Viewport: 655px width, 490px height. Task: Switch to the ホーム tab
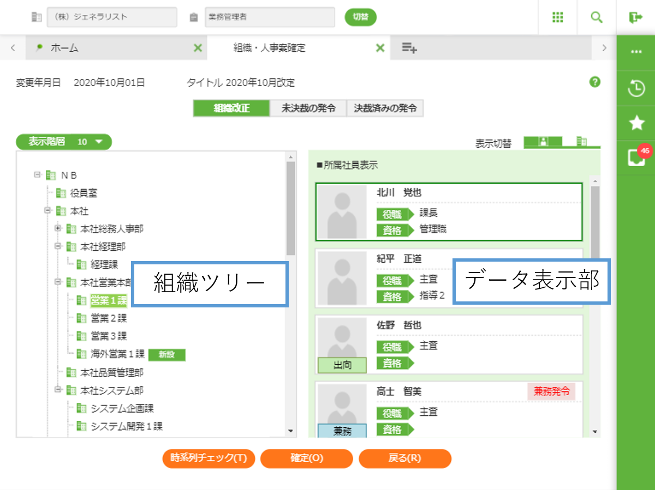(x=64, y=48)
